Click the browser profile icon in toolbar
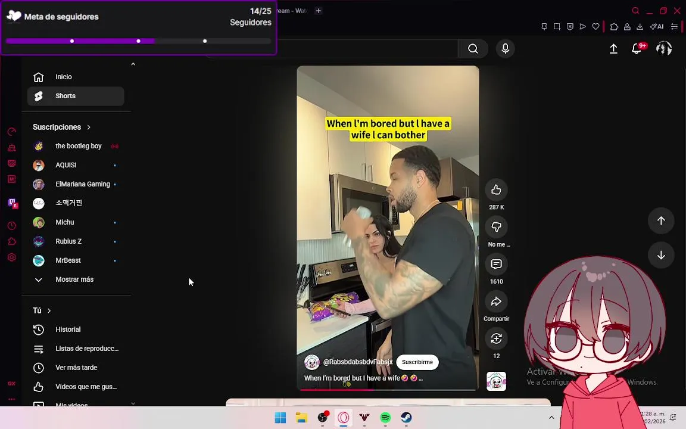686x429 pixels. tap(628, 27)
